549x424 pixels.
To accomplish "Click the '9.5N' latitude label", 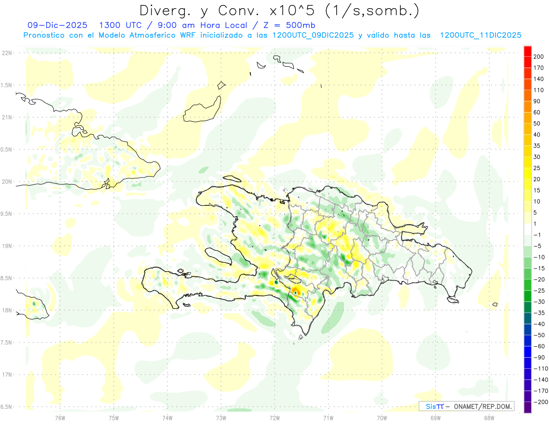I will coord(6,214).
